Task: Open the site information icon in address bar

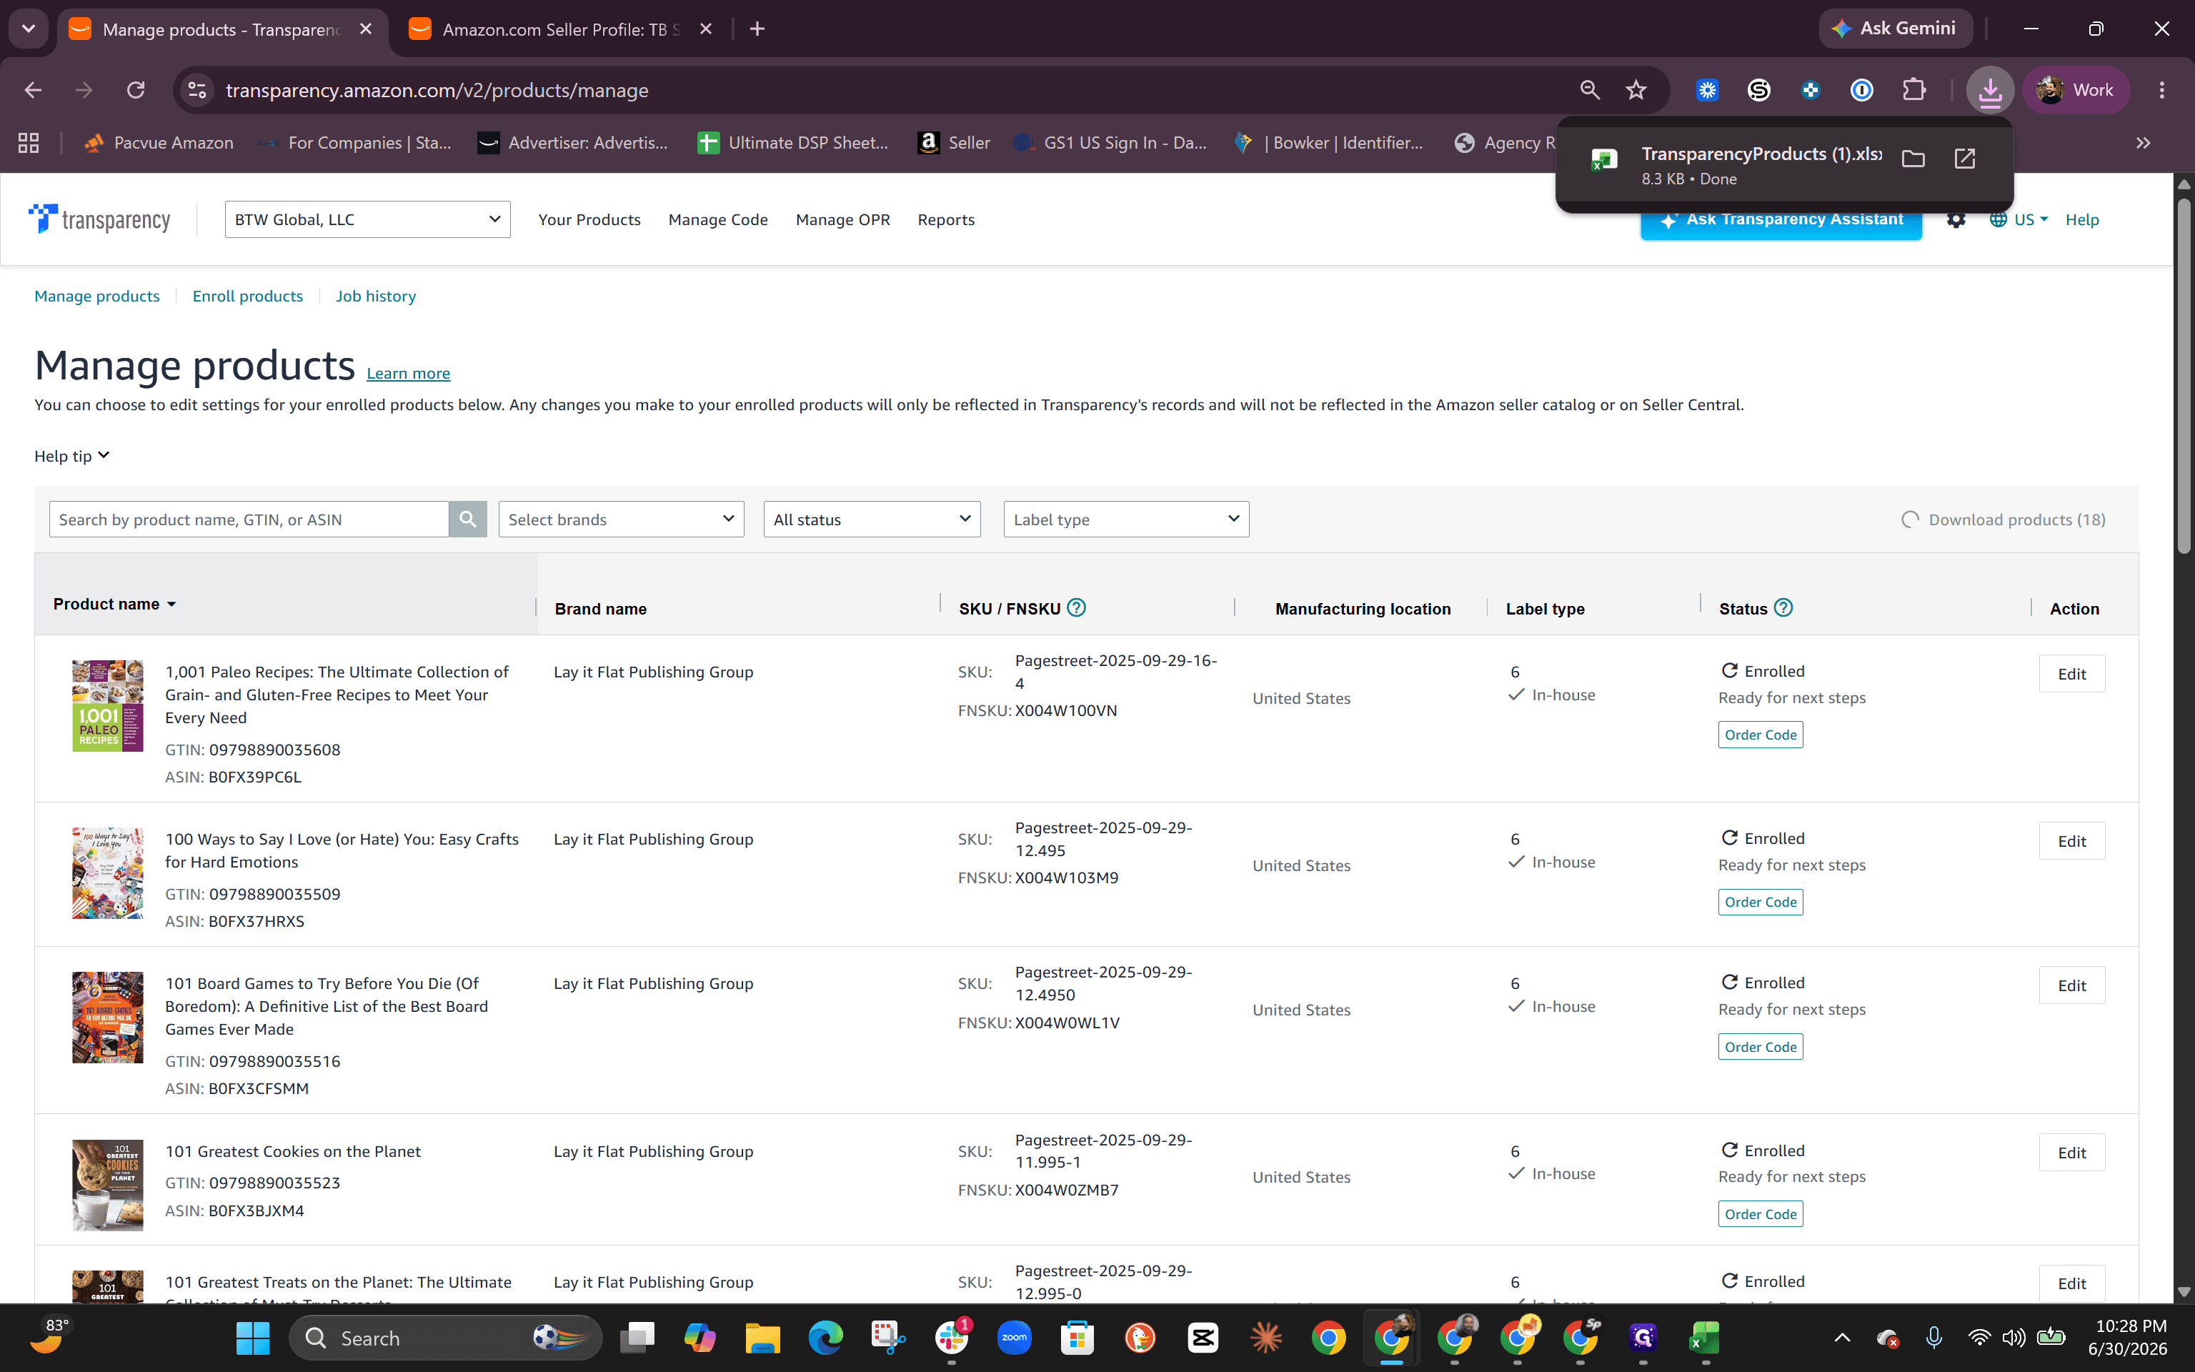Action: (x=196, y=90)
